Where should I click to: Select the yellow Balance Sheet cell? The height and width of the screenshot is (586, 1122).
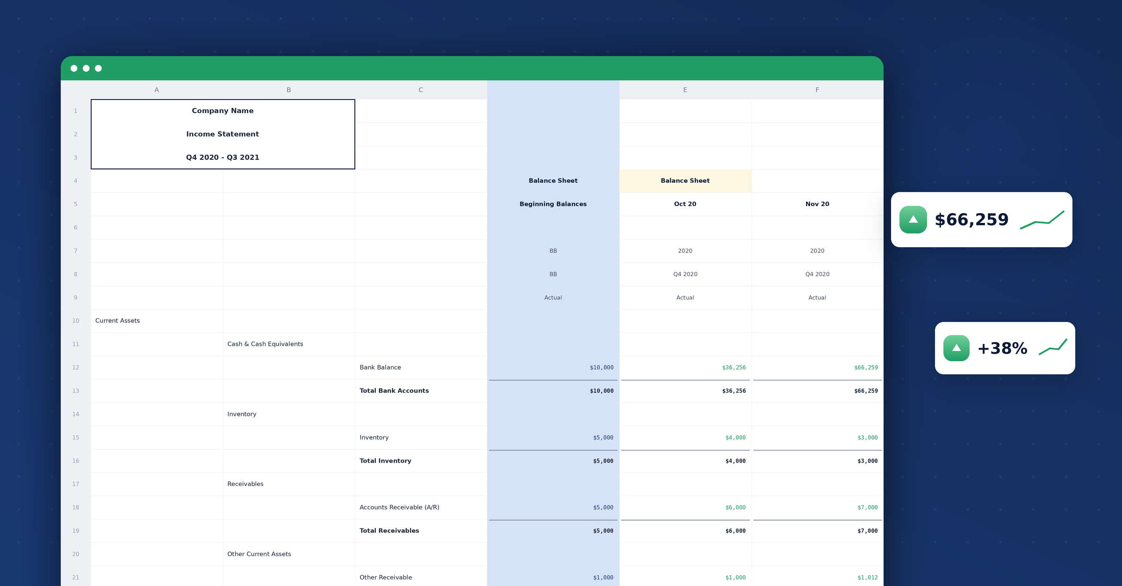tap(685, 181)
